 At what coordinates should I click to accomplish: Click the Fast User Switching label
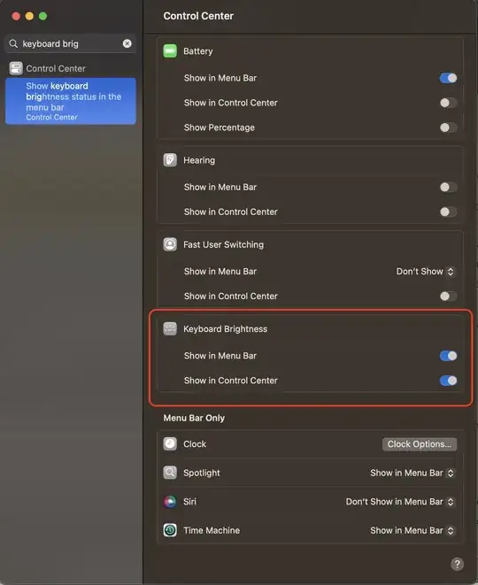(224, 244)
